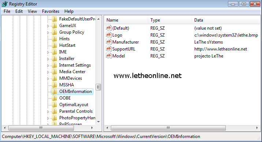The image size is (262, 142).
Task: Click the Media Center folder icon
Action: (x=54, y=72)
